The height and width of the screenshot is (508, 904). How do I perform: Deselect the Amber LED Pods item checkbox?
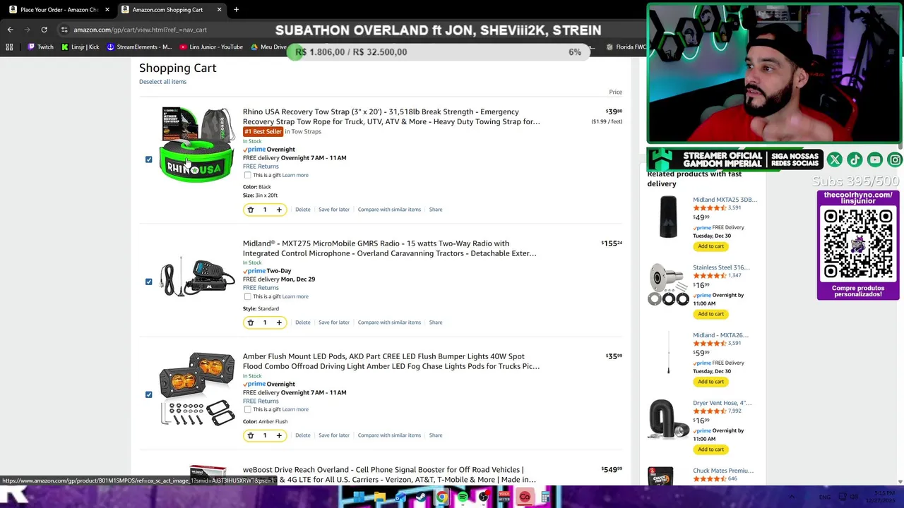(148, 394)
